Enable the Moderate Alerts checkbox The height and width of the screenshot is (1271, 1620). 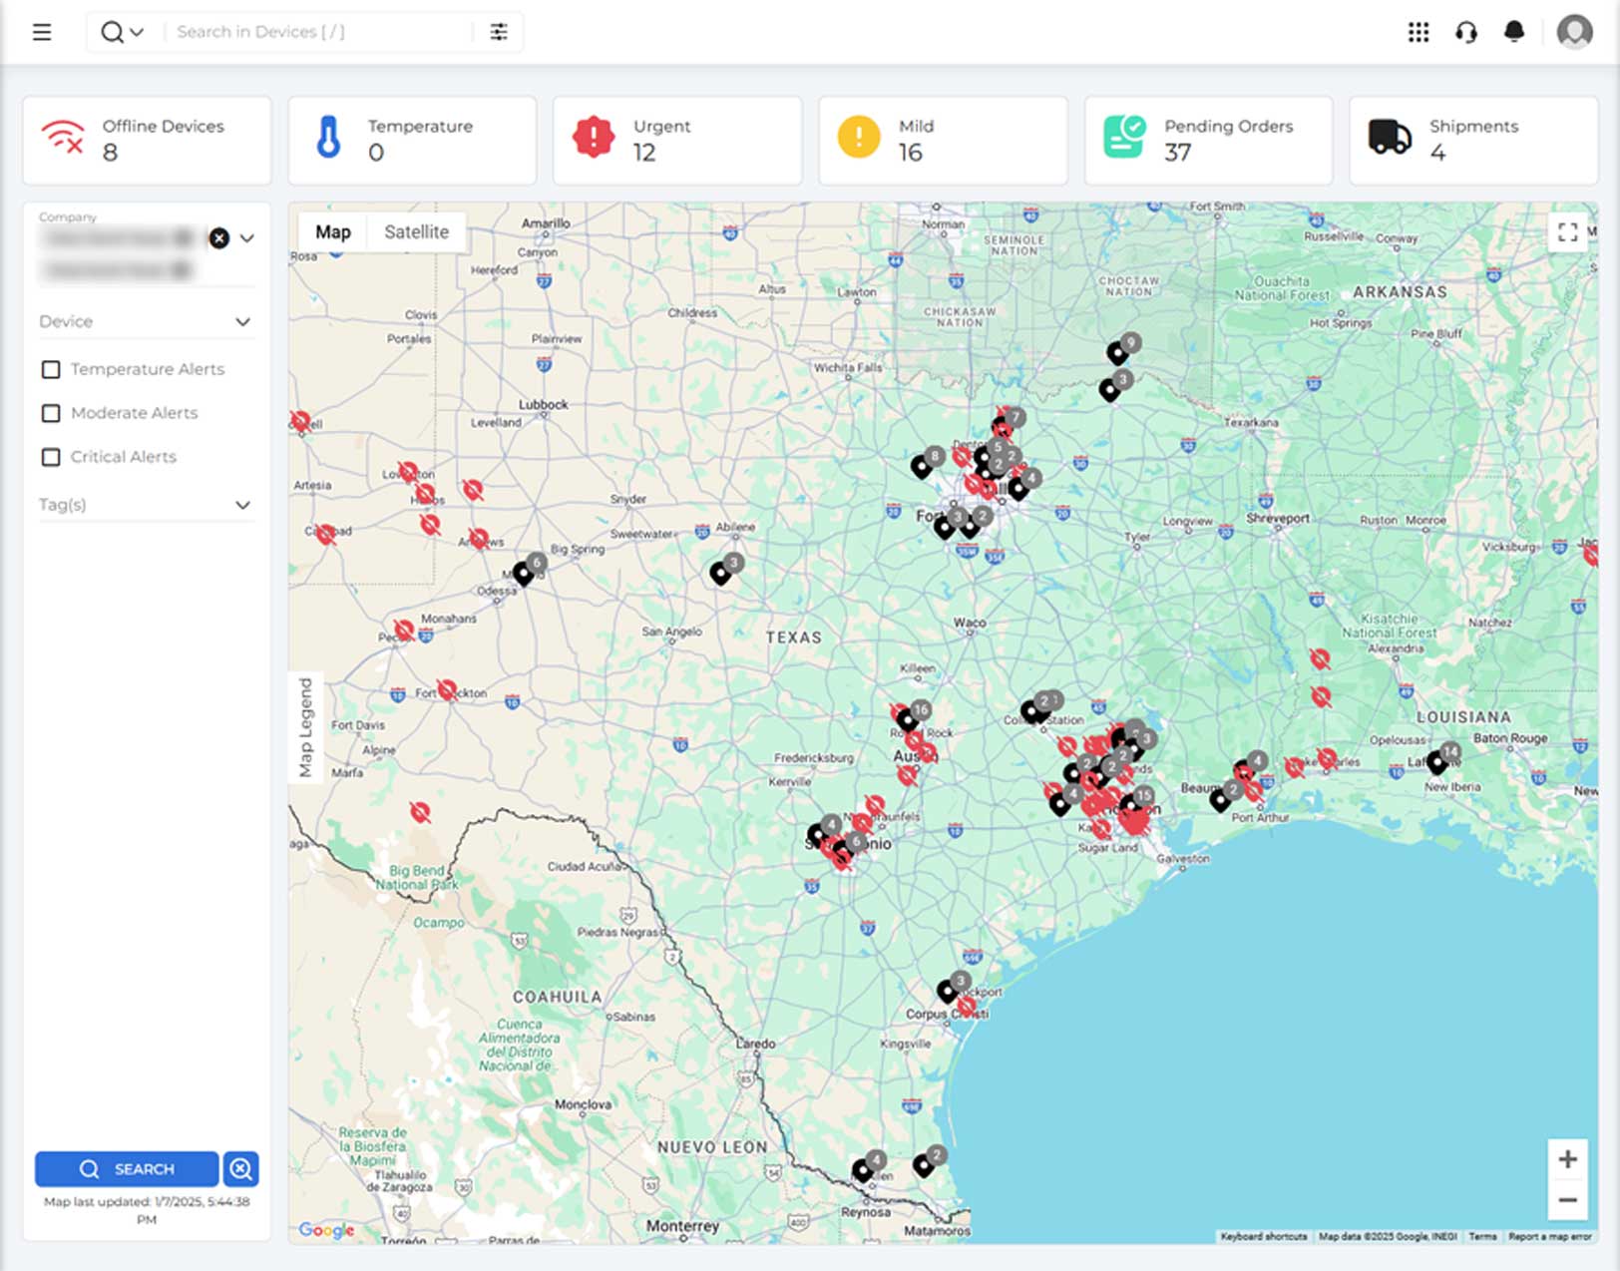pos(51,413)
